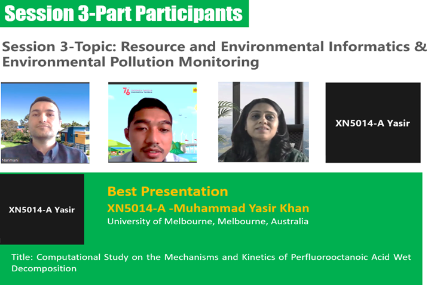Select the black XN5014-A Yasir tile in the participant row
The width and height of the screenshot is (428, 285).
coord(372,123)
